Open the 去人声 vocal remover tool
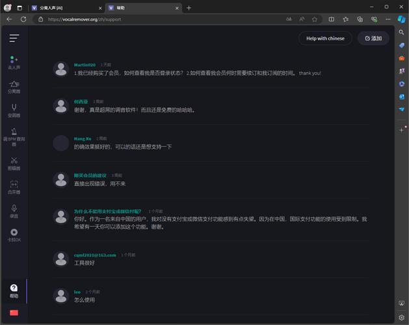Image resolution: width=409 pixels, height=325 pixels. (14, 63)
